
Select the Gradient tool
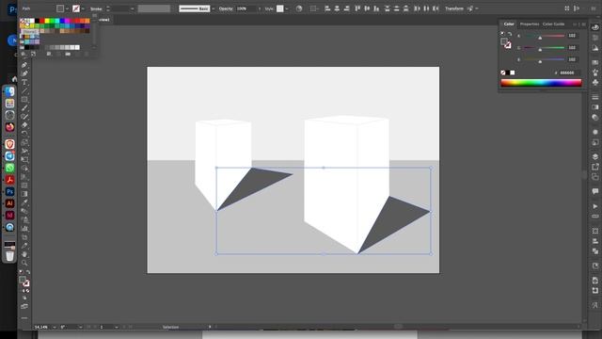pos(24,194)
